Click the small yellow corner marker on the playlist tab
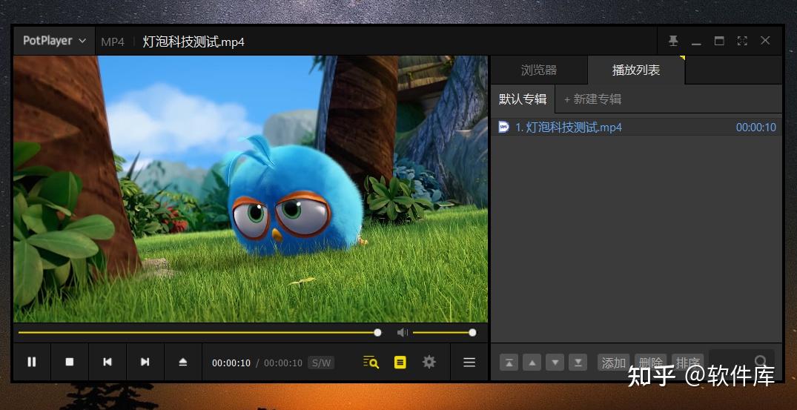This screenshot has height=410, width=797. 682,58
